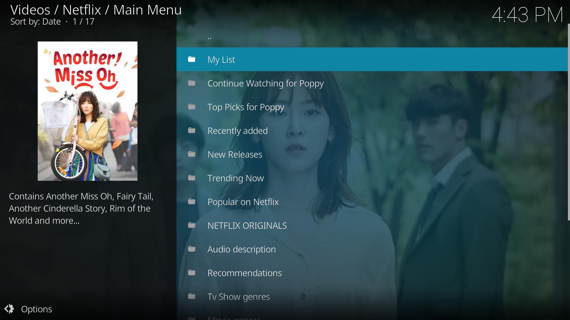Click the 4:43 PM clock
570x320 pixels.
coord(528,15)
